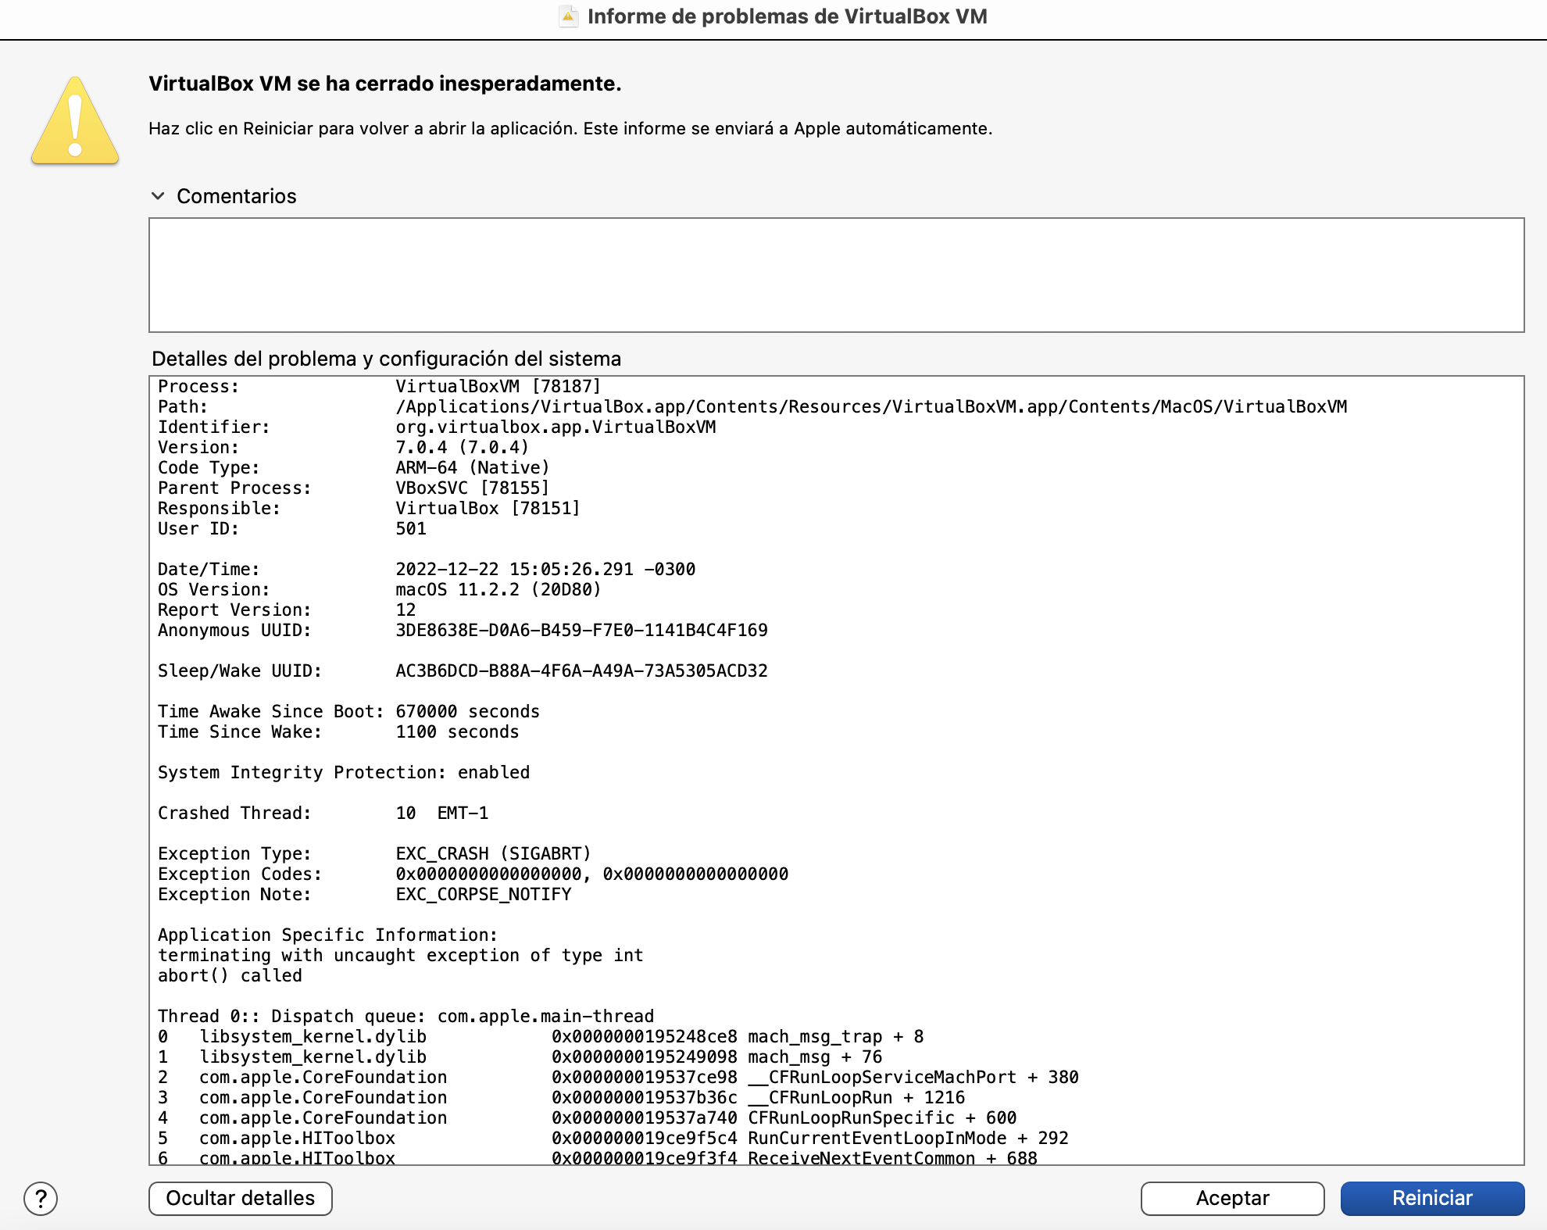Click the 'se ha cerrado inesperadamente' heading

tap(384, 84)
